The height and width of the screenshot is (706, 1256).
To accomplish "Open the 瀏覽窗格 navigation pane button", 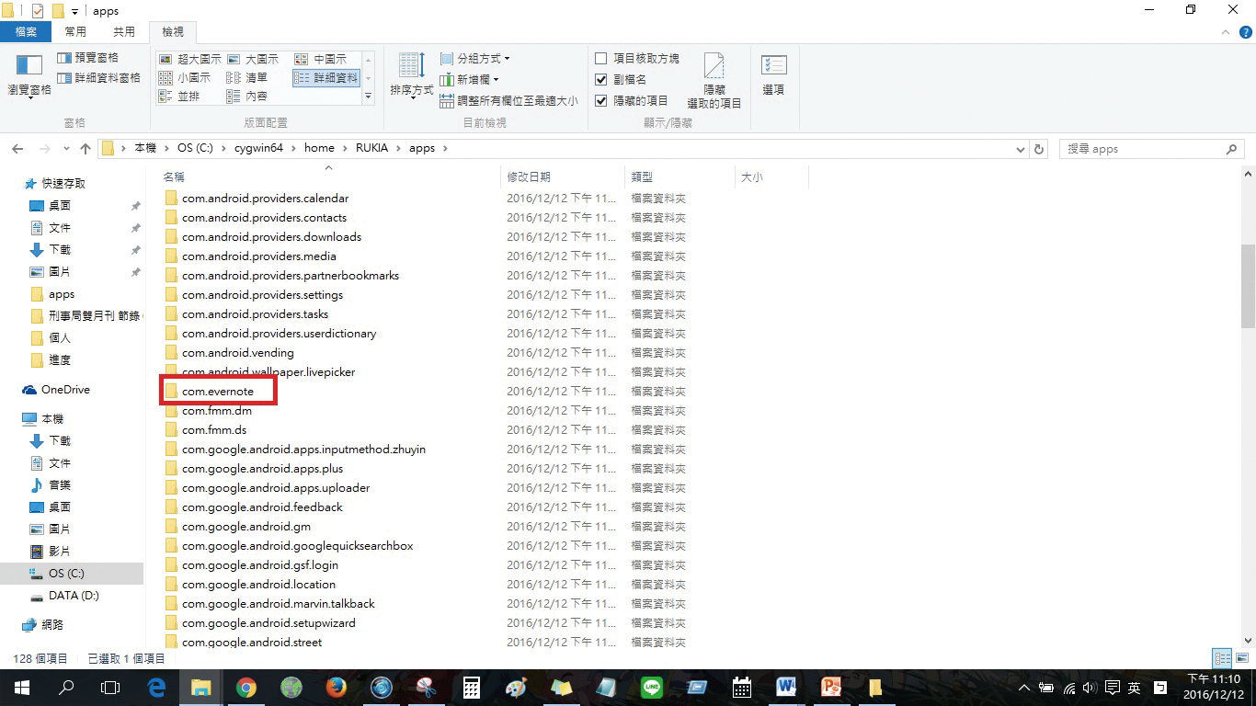I will point(29,75).
